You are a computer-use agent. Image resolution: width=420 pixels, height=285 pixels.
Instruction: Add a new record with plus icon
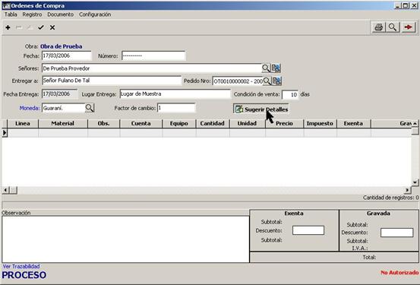point(8,27)
